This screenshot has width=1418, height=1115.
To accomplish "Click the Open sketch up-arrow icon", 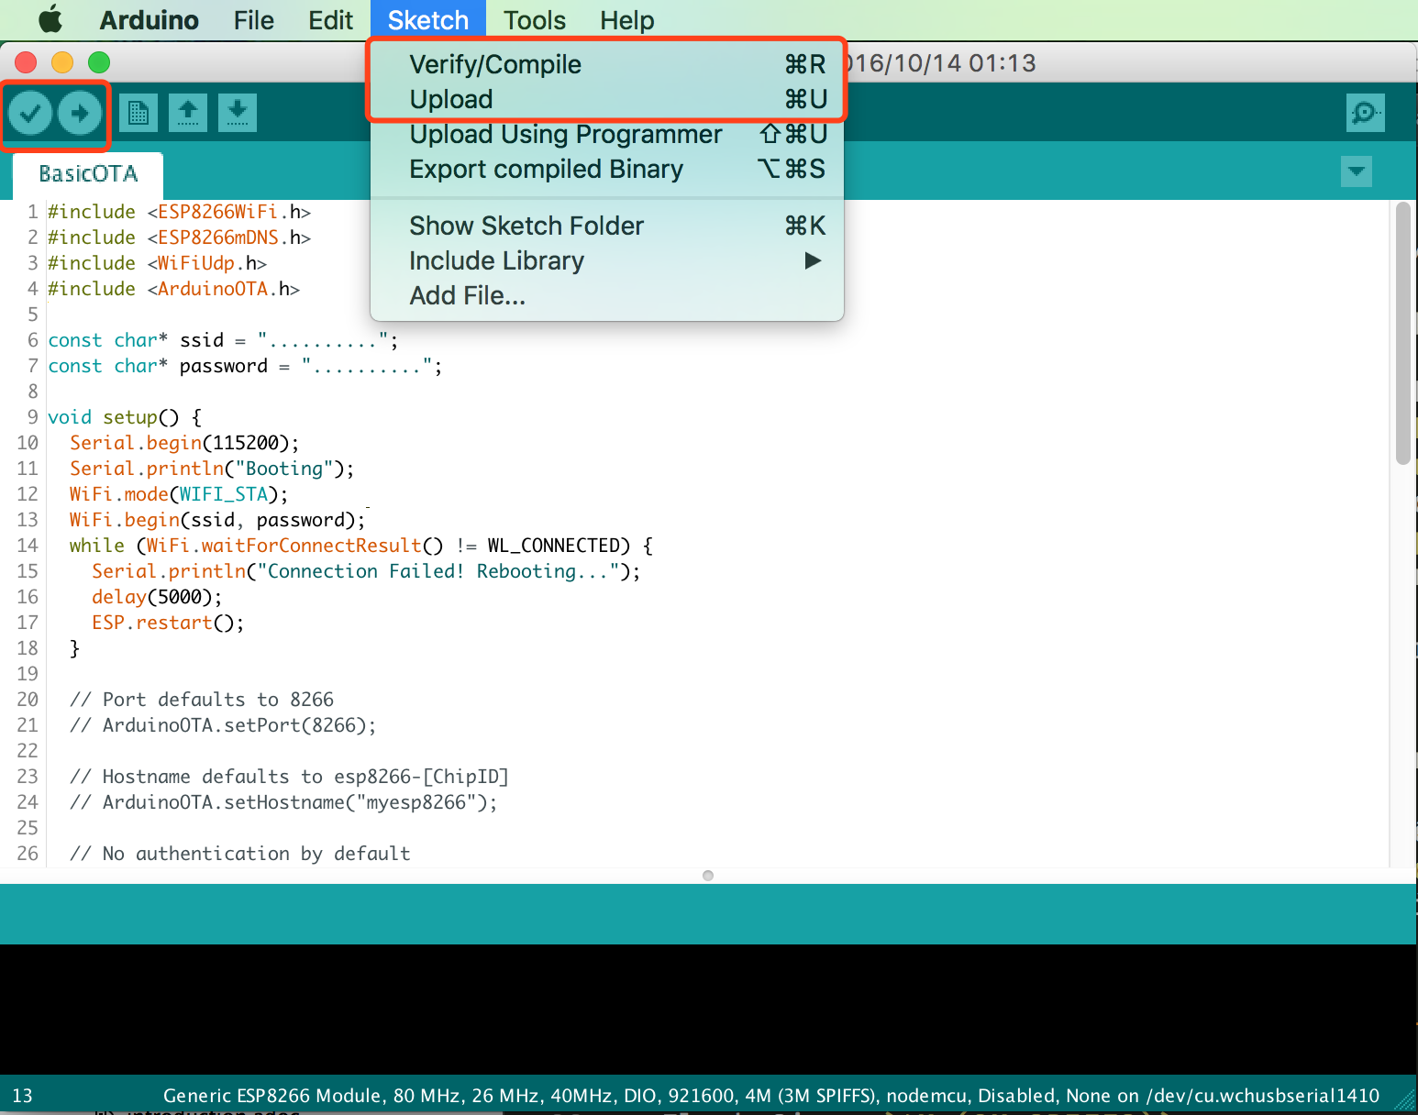I will coord(188,113).
